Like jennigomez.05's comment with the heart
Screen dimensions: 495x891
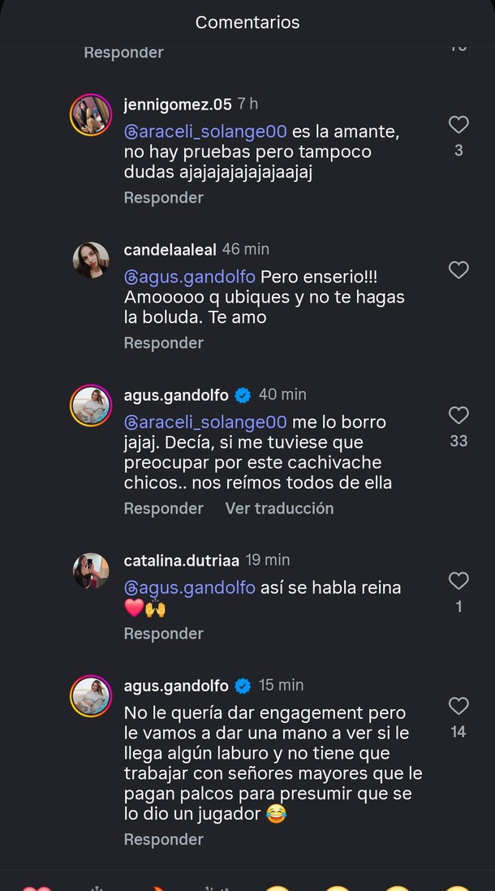(458, 125)
